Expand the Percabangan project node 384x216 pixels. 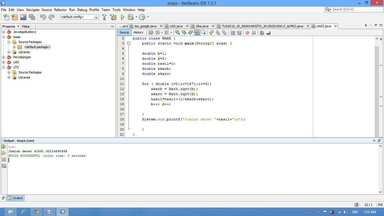pyautogui.click(x=4, y=57)
